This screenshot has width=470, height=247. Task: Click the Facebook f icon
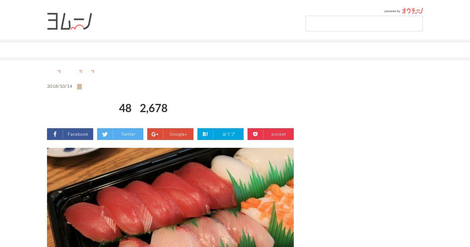(55, 134)
